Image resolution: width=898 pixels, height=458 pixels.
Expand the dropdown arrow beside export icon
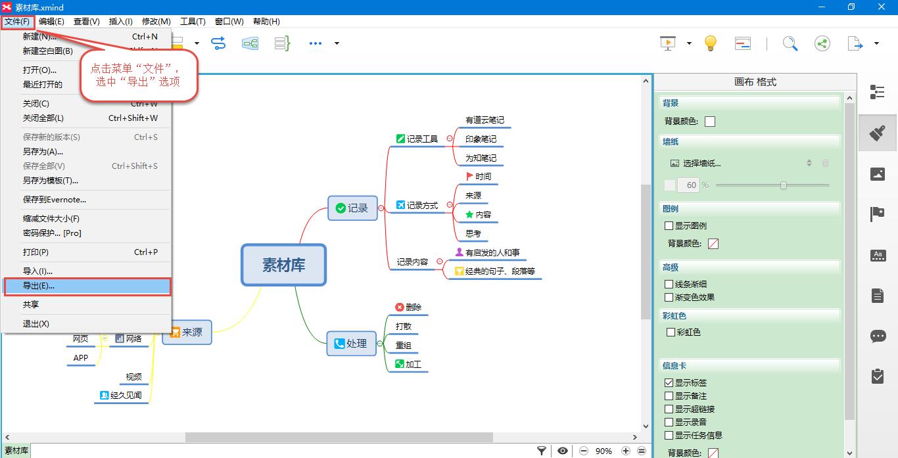(876, 44)
